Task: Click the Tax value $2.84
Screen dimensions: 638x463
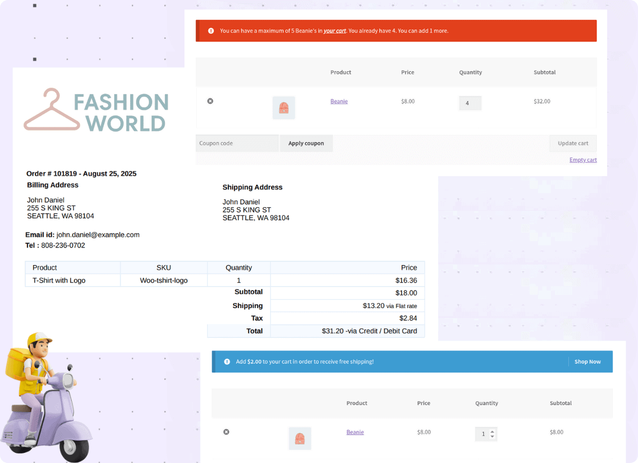Action: (x=408, y=318)
